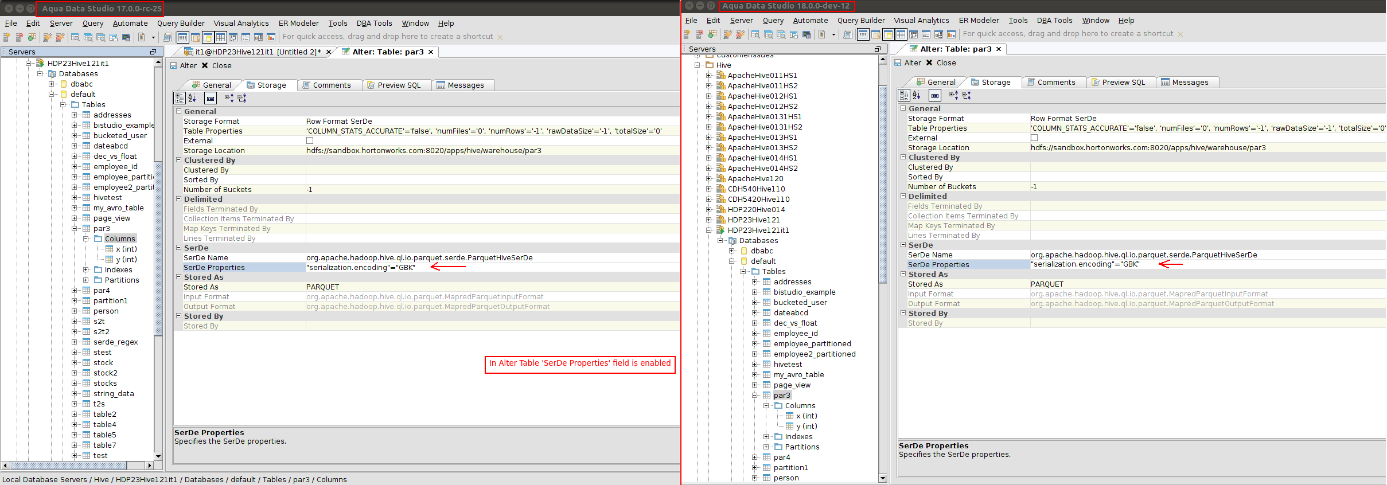Click diagram ER Modeler icon in right window toolbar
This screenshot has height=485, width=1387.
click(x=938, y=34)
